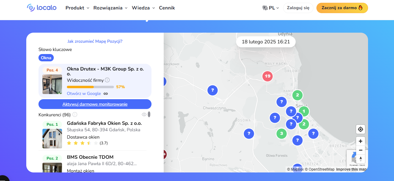Click blue question marker near Chwaszczyno
Image resolution: width=394 pixels, height=181 pixels.
click(213, 90)
